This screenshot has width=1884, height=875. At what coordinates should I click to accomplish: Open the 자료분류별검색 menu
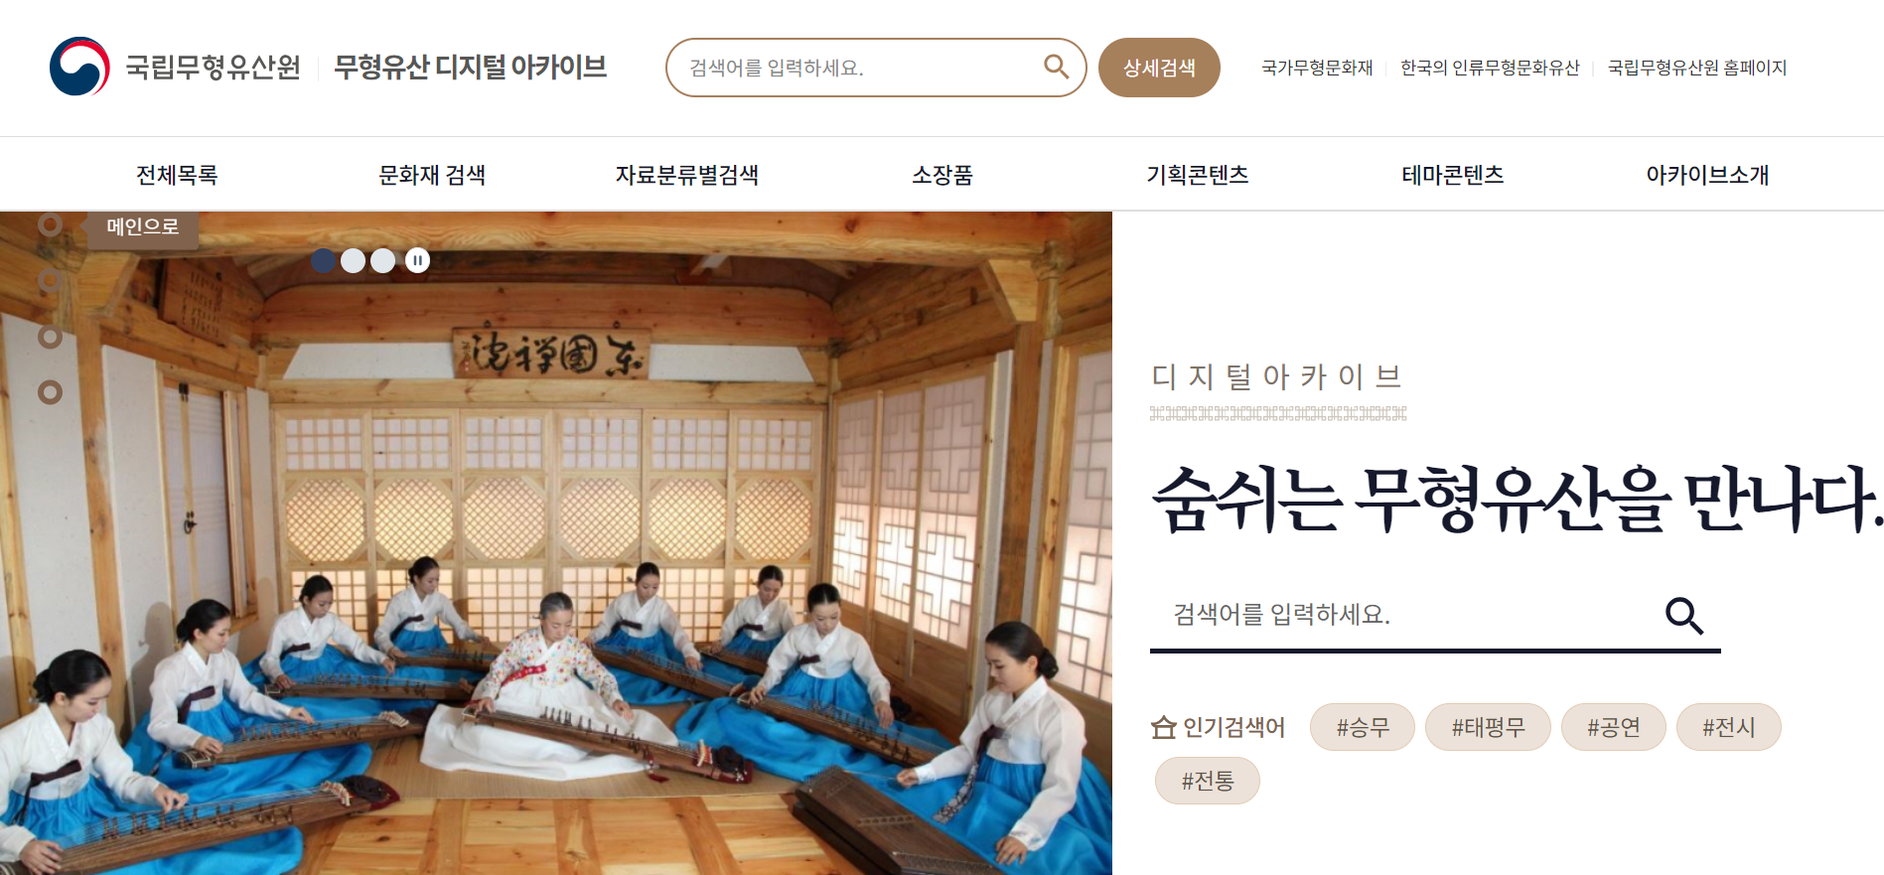[687, 175]
